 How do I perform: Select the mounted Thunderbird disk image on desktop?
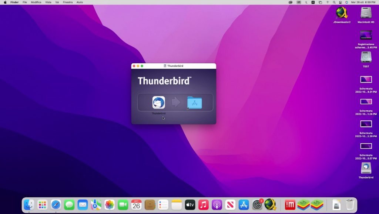[366, 168]
